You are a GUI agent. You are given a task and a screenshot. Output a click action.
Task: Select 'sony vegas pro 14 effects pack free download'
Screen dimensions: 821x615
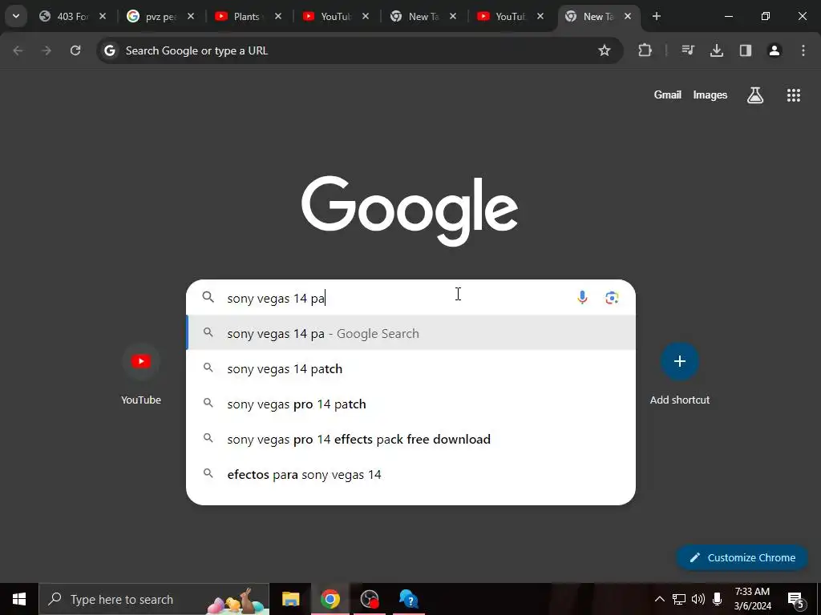point(411,439)
